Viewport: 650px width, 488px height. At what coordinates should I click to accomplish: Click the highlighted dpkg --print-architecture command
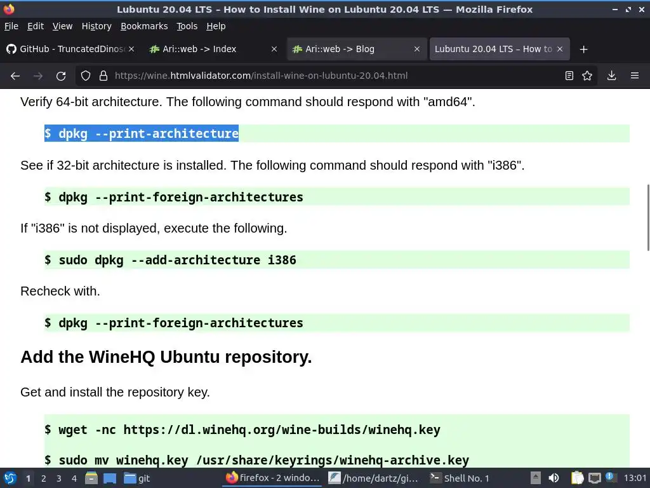(x=142, y=133)
